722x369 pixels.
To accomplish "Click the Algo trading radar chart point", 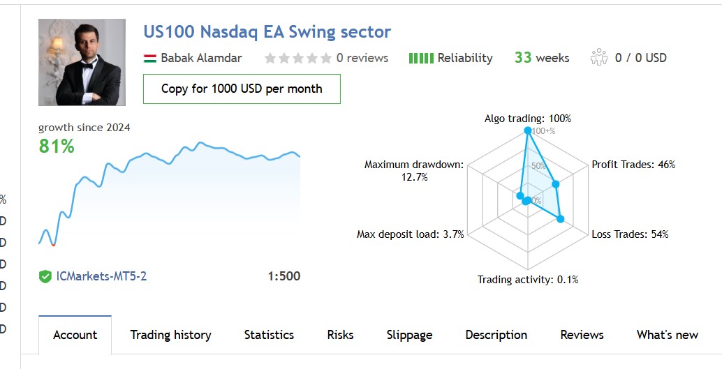I will (528, 130).
